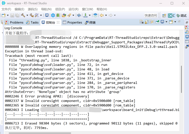Minimize the console view panel
The width and height of the screenshot is (189, 134).
click(x=179, y=22)
